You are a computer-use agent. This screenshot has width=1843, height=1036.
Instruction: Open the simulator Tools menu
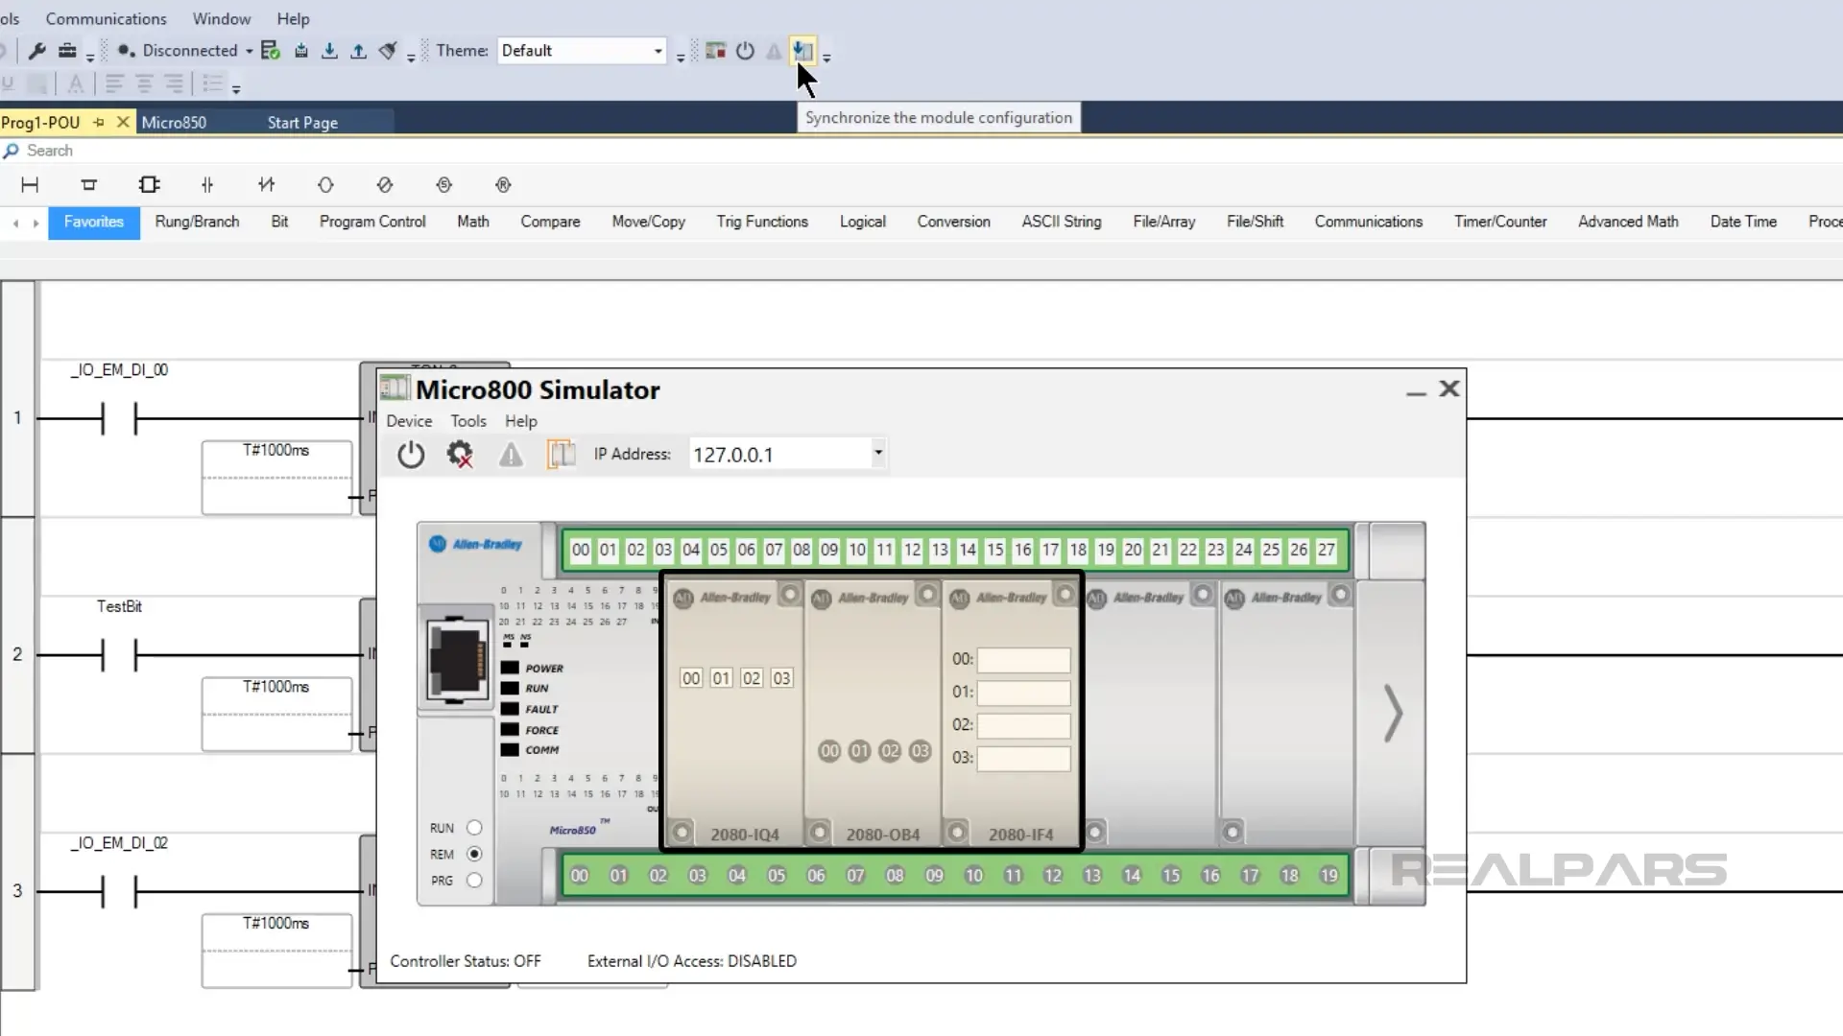(468, 421)
